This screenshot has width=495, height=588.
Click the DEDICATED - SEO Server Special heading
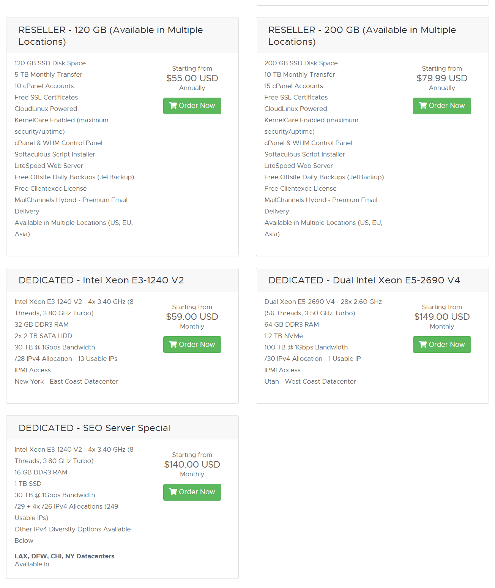coord(95,428)
